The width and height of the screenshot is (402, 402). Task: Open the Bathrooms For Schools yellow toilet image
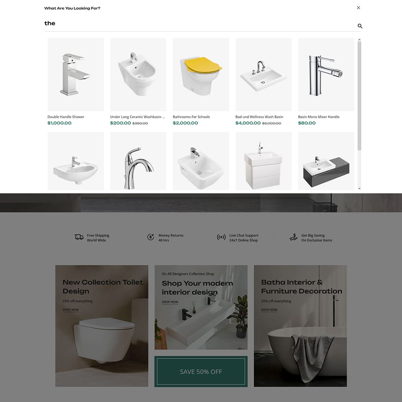201,74
